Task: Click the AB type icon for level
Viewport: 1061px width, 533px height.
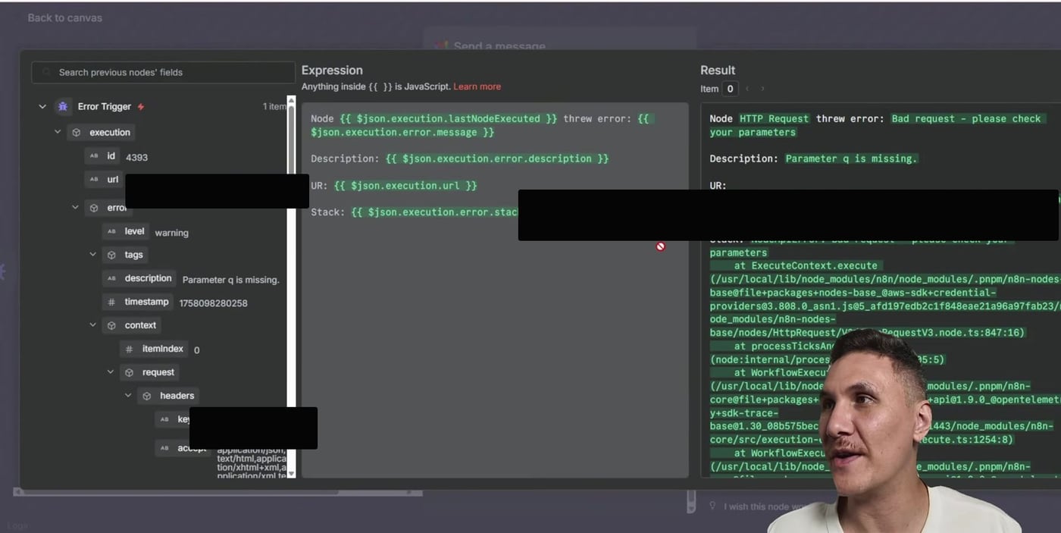Action: click(x=111, y=232)
